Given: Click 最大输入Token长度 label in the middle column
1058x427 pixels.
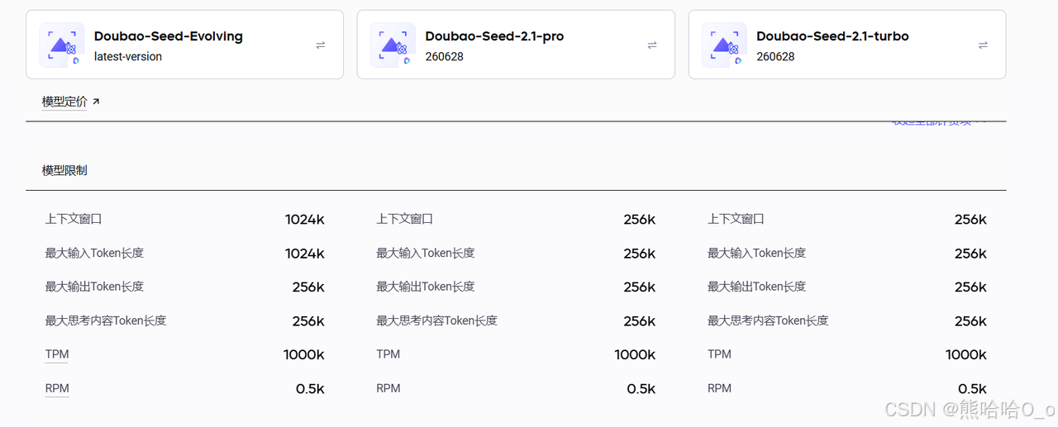Looking at the screenshot, I should (x=426, y=253).
